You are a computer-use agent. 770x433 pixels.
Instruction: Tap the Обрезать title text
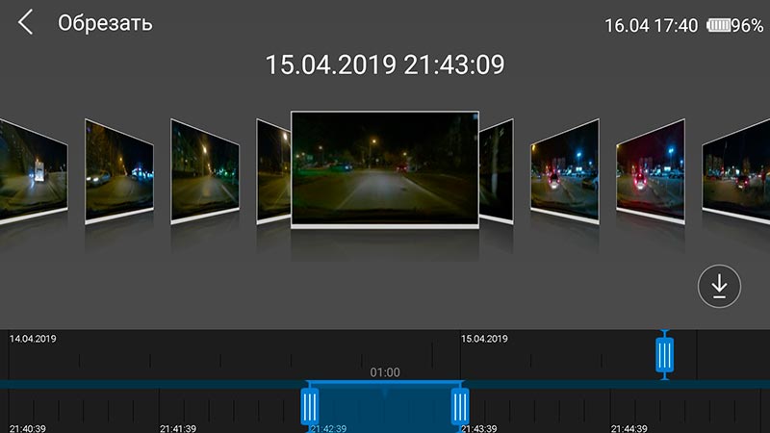[x=105, y=23]
